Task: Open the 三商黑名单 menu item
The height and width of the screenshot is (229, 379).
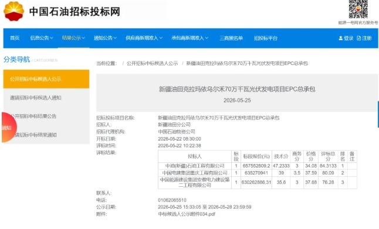Action: [231, 38]
